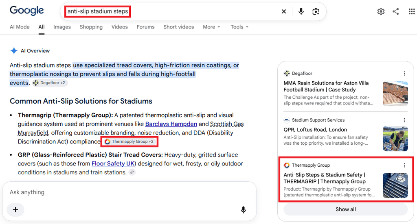Click the Stadium Support Services favicon
This screenshot has height=224, width=417.
pos(287,120)
